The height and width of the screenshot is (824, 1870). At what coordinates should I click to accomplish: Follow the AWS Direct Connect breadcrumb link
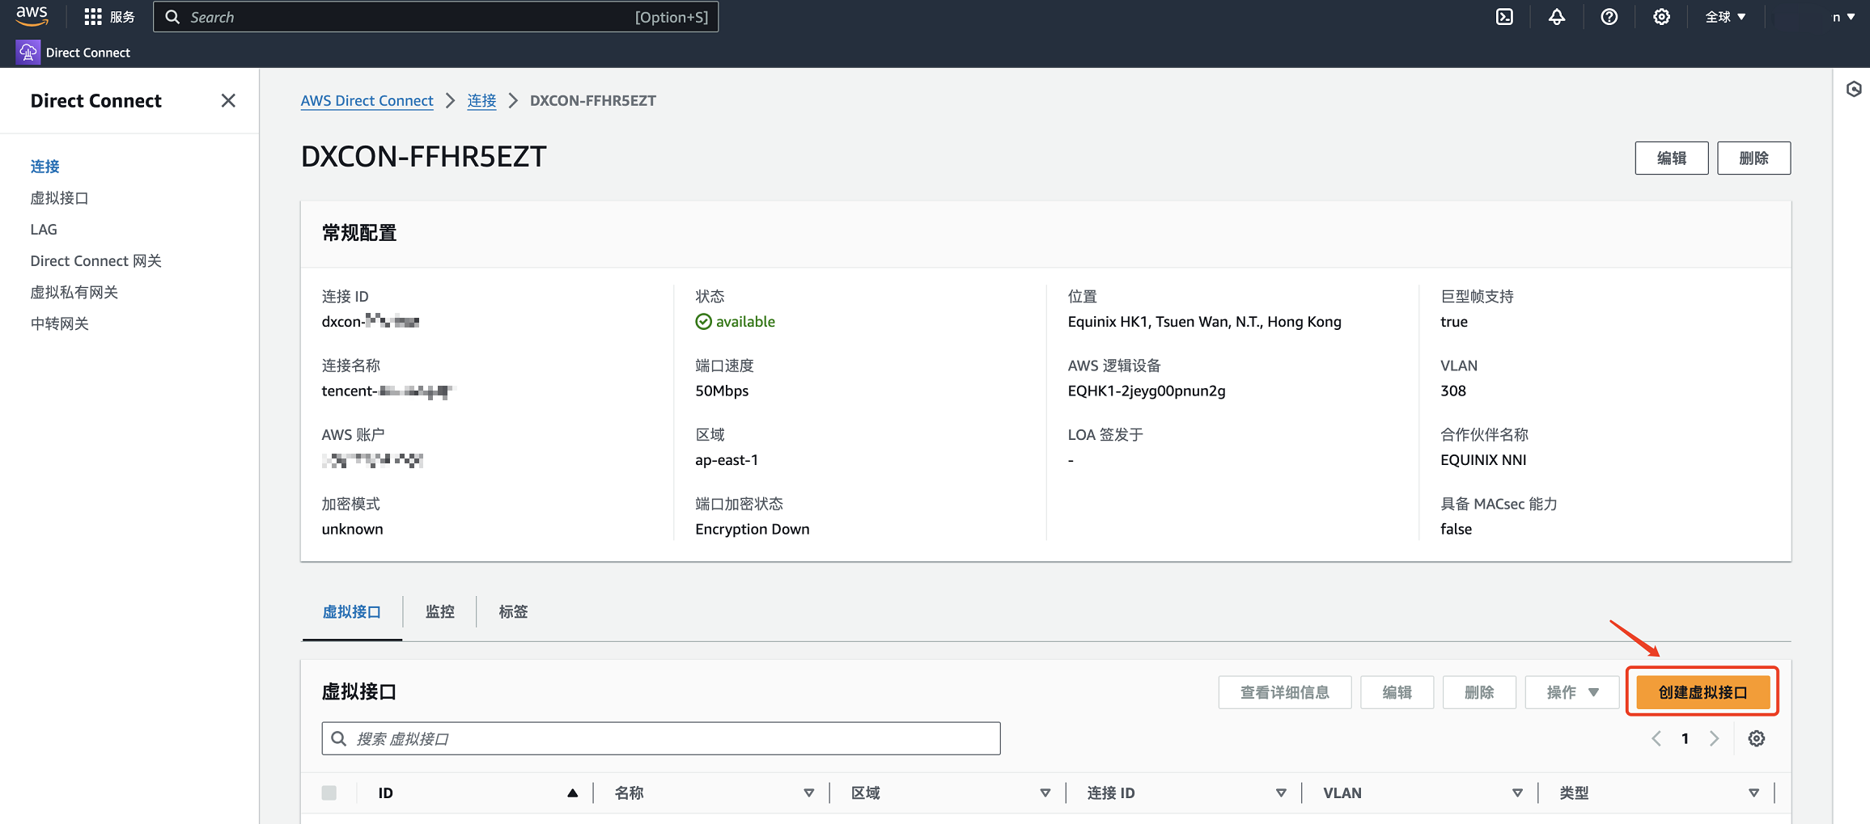click(x=367, y=100)
